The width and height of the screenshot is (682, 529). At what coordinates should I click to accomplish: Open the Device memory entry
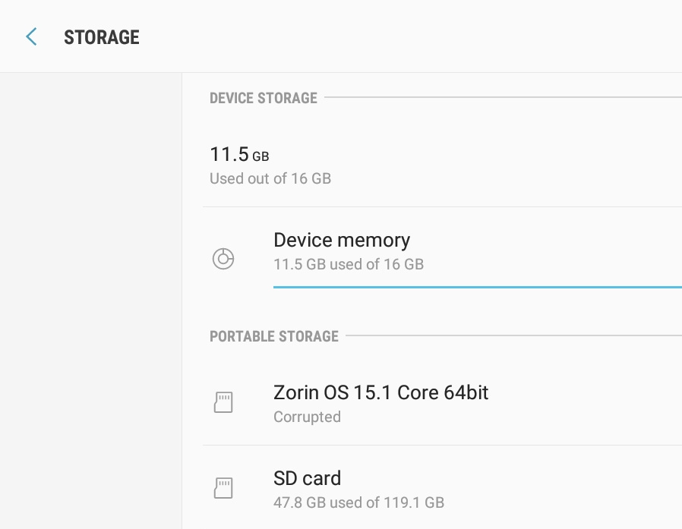(x=342, y=241)
